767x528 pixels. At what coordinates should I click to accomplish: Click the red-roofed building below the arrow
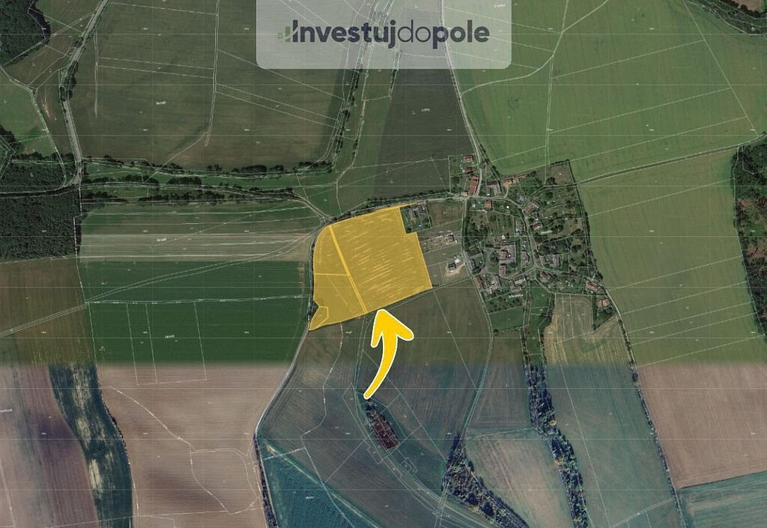pos(384,431)
